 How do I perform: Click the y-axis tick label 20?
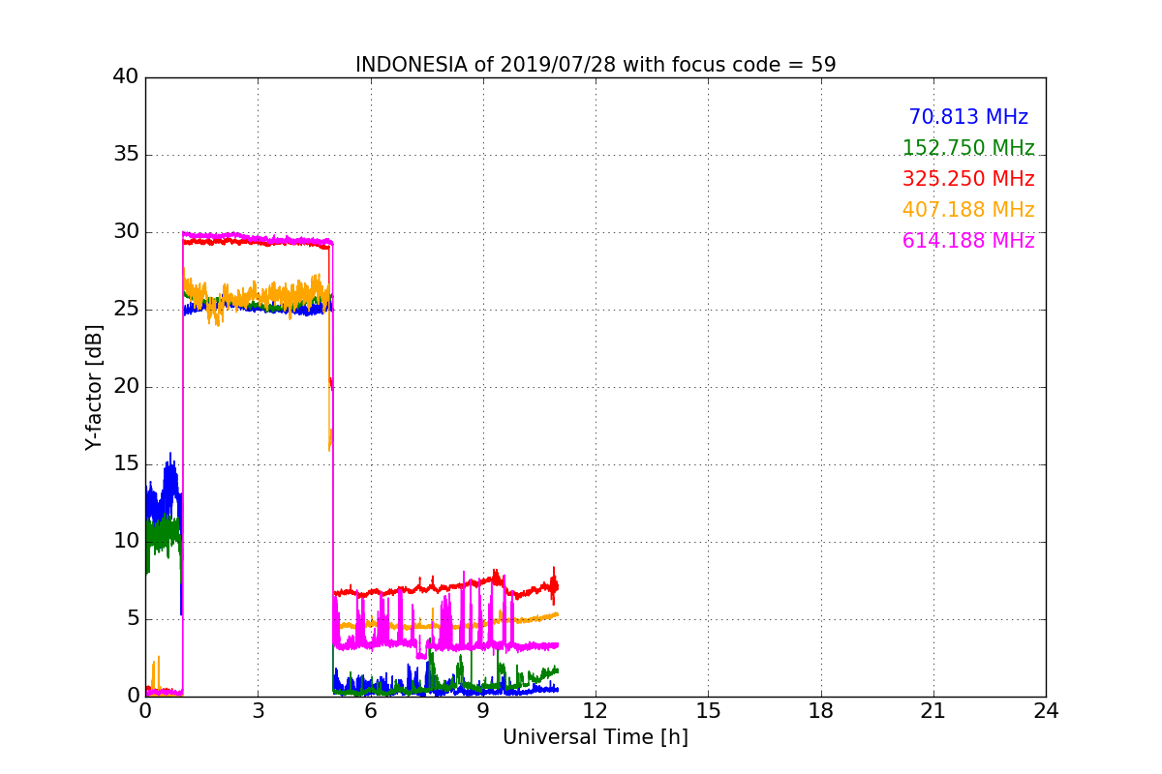pos(126,387)
